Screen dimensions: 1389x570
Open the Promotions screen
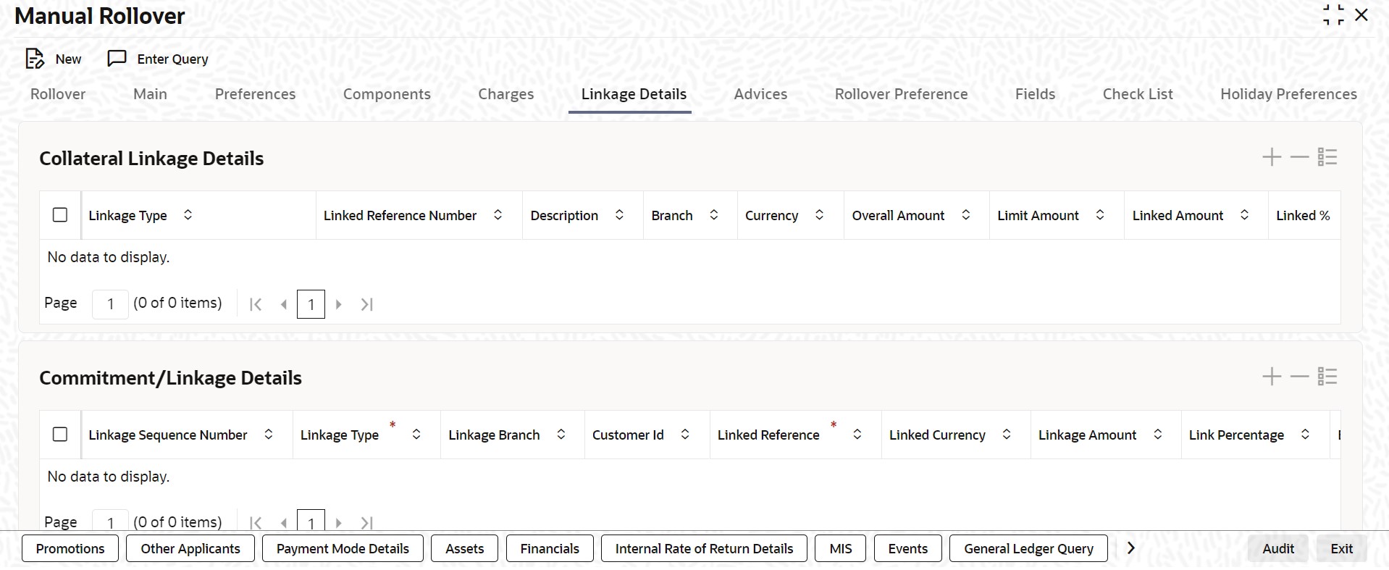click(70, 548)
